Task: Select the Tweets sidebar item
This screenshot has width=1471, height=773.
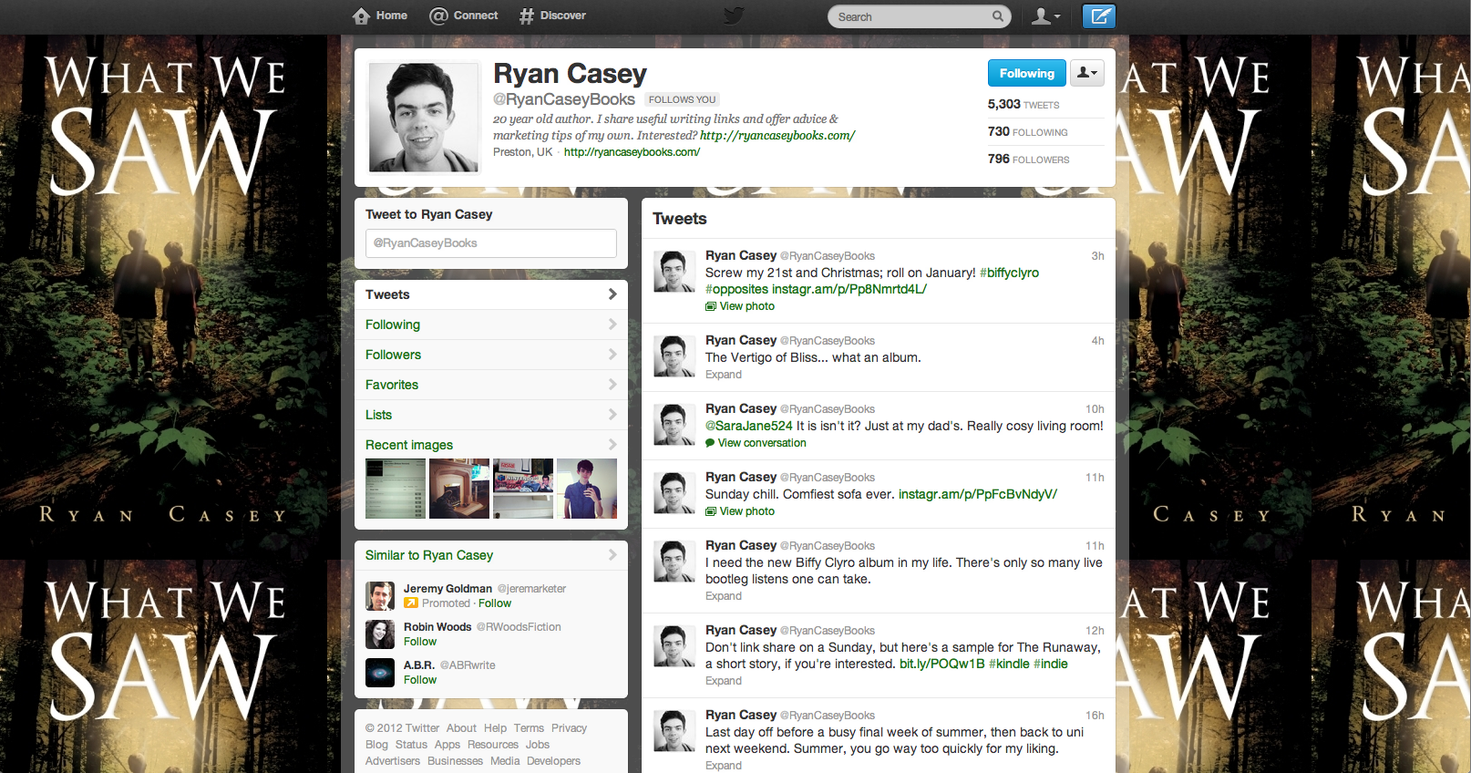Action: tap(491, 294)
